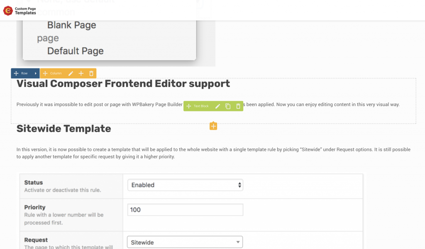The width and height of the screenshot is (425, 249).
Task: Click the Custom Page Templates logo
Action: pos(20,11)
